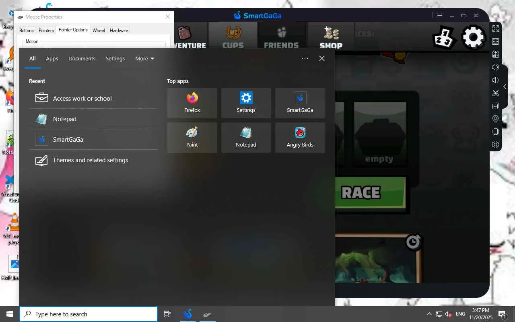
Task: Click the green RACE button
Action: [370, 192]
